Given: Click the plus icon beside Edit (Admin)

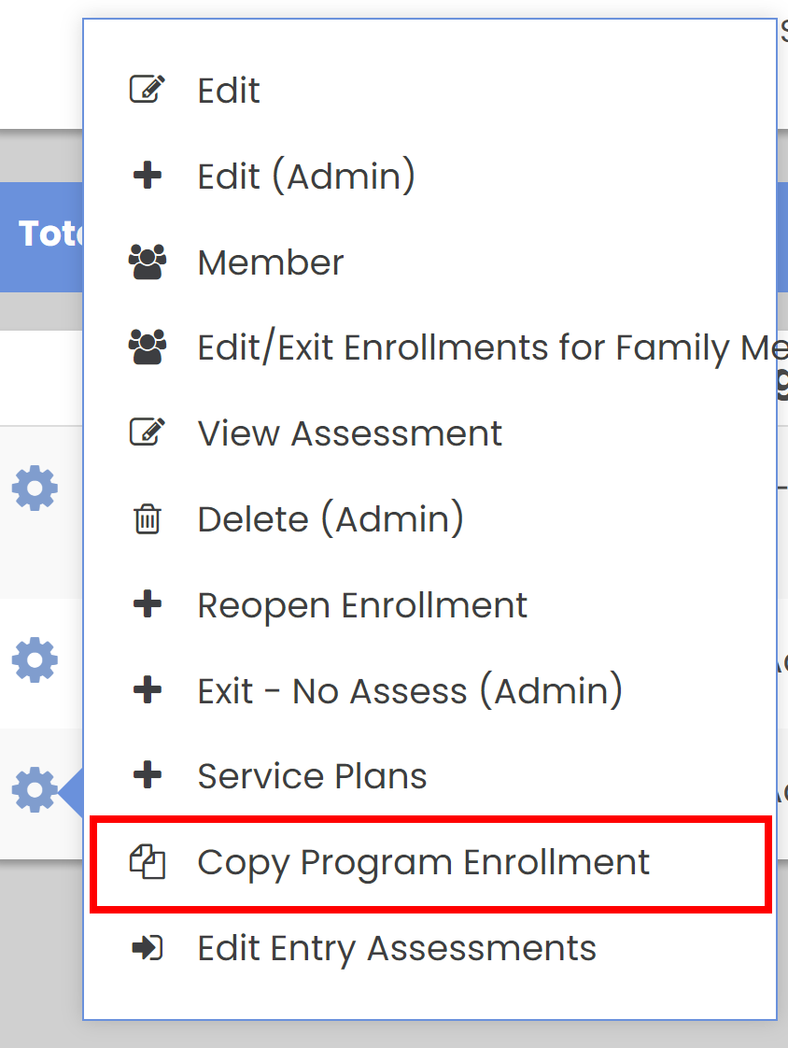Looking at the screenshot, I should point(148,177).
